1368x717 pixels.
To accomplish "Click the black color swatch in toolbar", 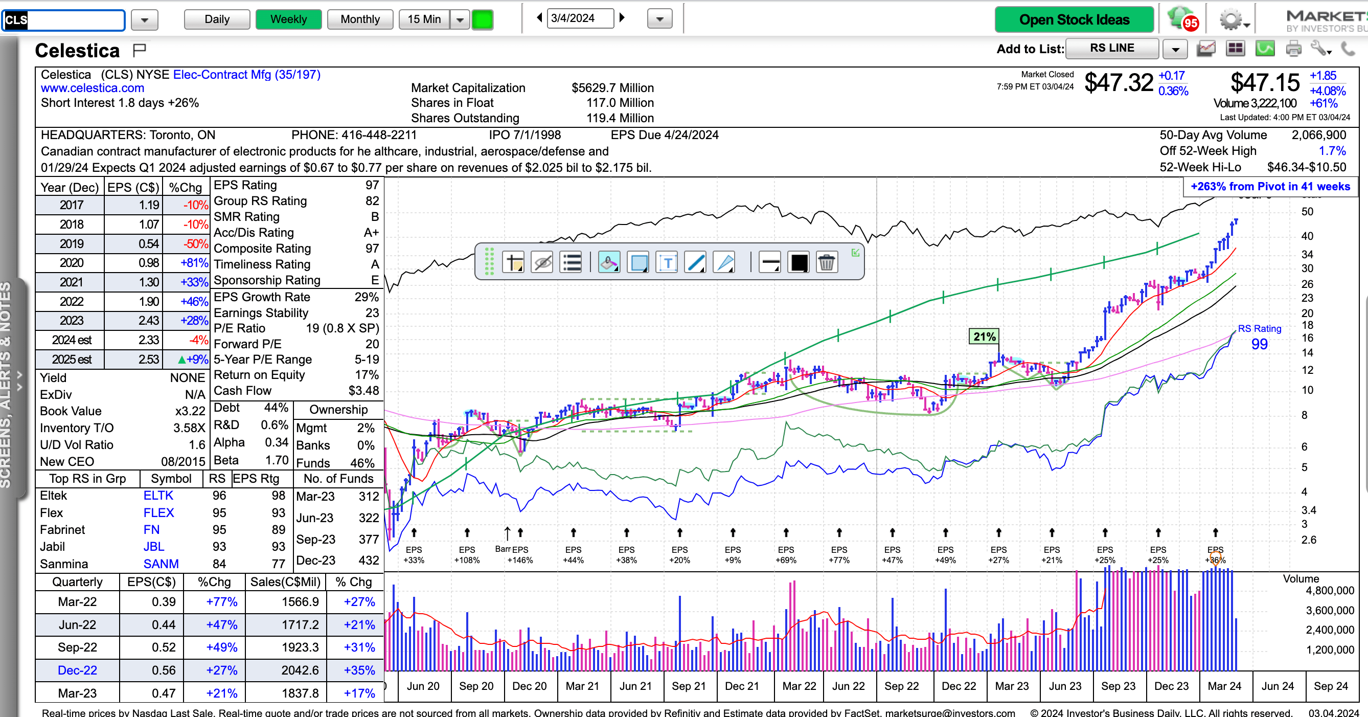I will (799, 262).
